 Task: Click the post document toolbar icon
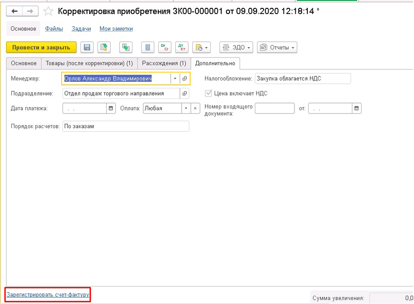(104, 47)
